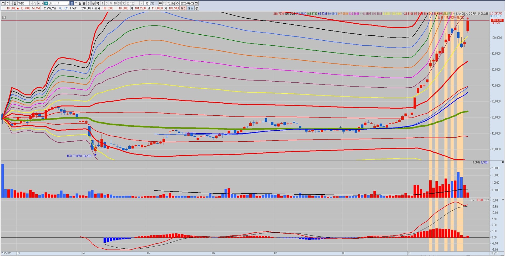Open the calendar date picker icon

coord(196,3)
